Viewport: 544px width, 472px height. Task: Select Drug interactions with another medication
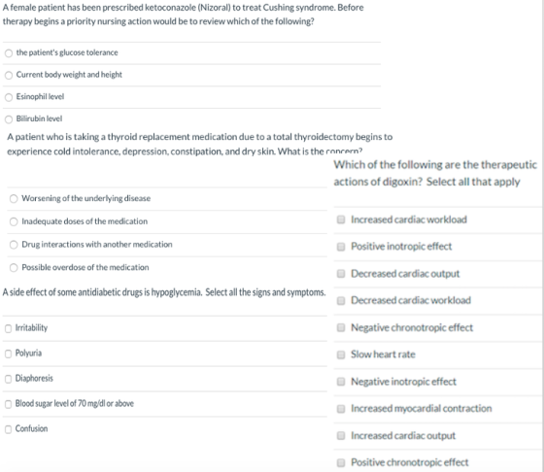tap(14, 245)
